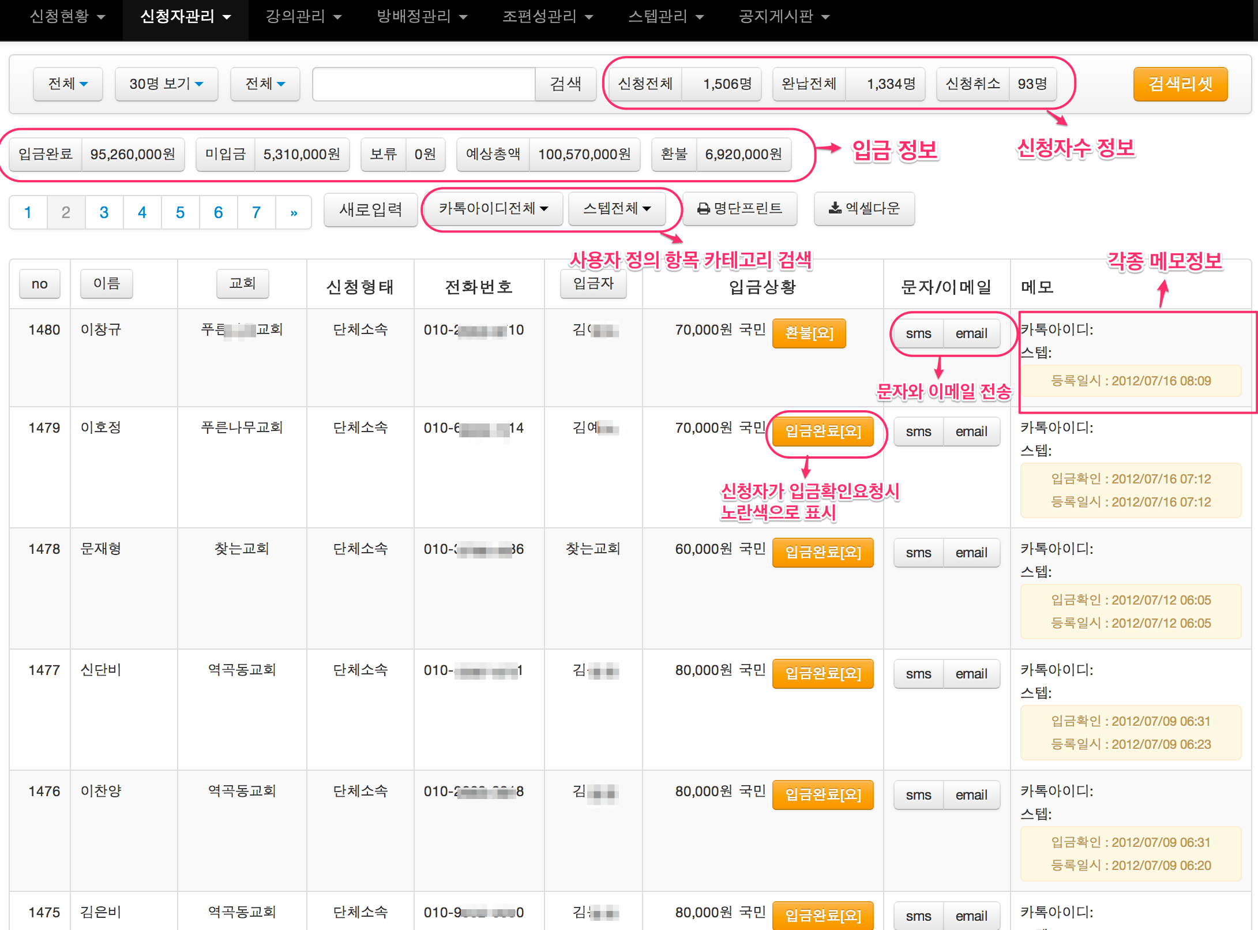The height and width of the screenshot is (930, 1258).
Task: Click the 새로입력 button
Action: pos(370,209)
